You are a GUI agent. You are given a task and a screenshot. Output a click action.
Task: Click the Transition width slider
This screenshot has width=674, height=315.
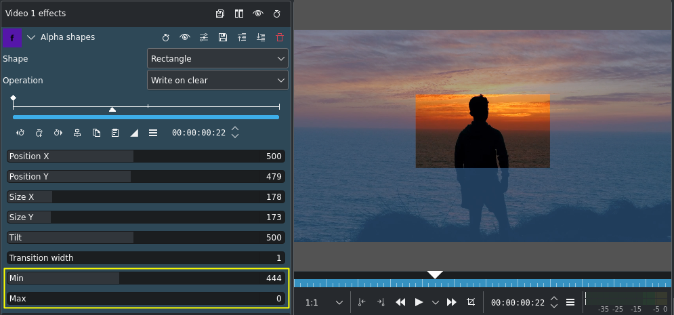click(x=146, y=258)
